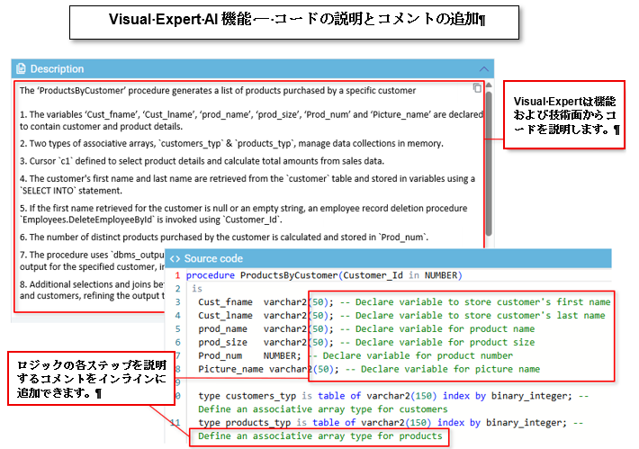The image size is (639, 449).
Task: Click the first summary sentence in Description
Action: click(x=217, y=90)
